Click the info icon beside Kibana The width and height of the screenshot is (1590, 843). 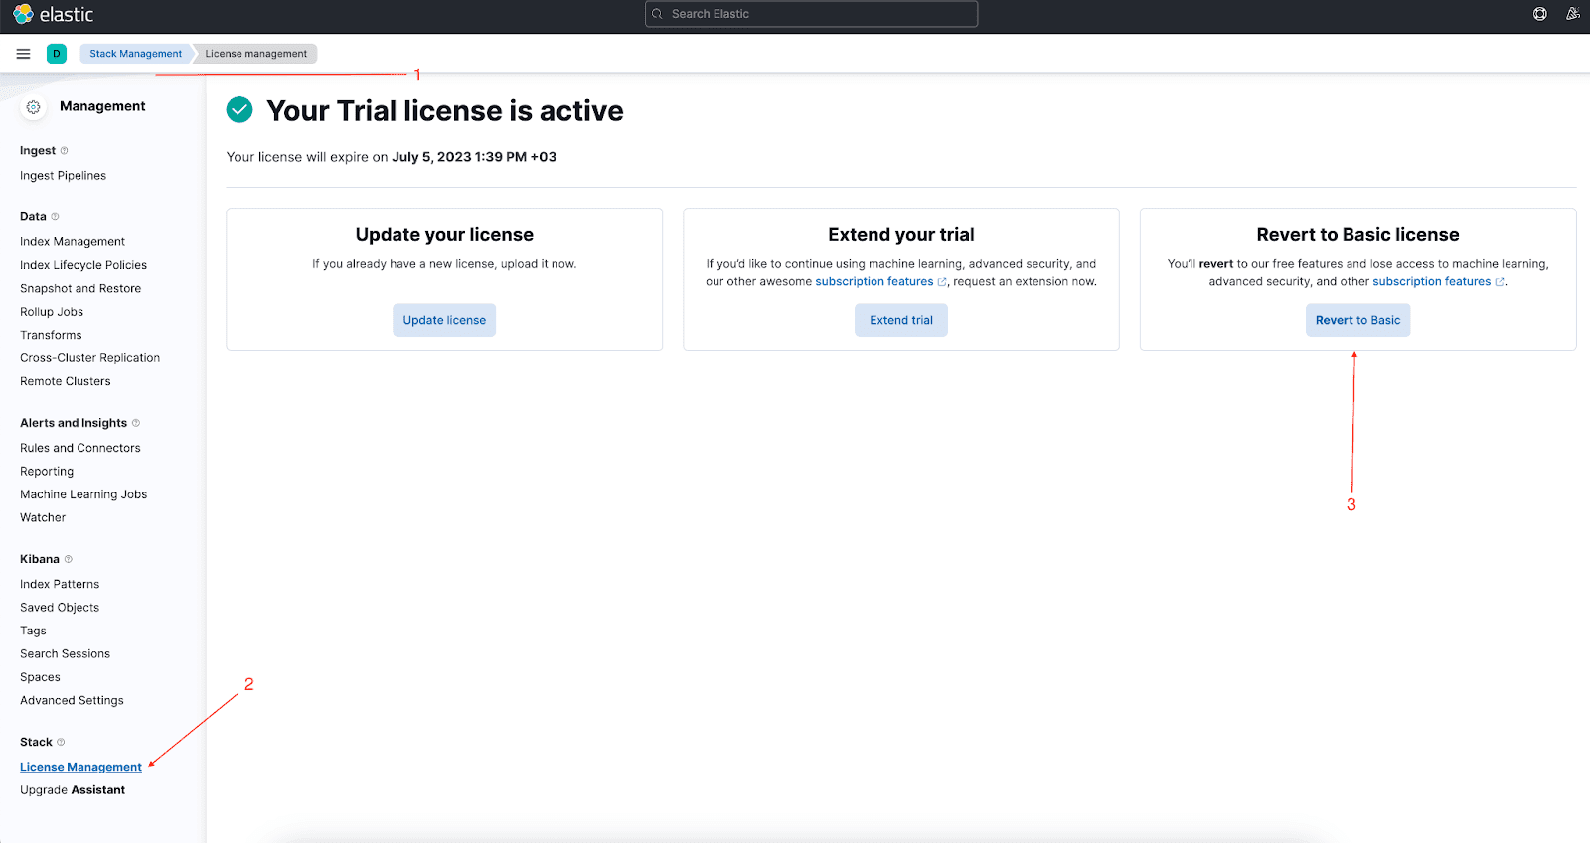pos(69,559)
